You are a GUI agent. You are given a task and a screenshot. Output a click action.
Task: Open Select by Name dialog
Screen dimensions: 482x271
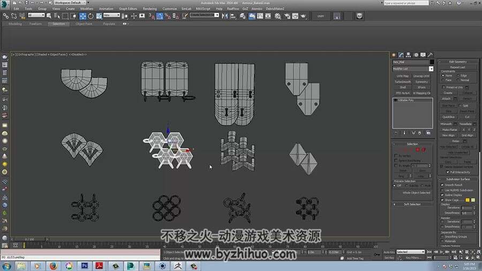[57, 16]
